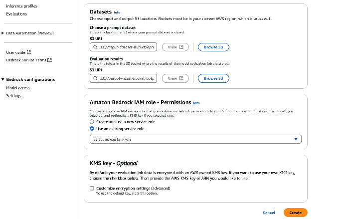
Task: Click the Info link next to Datasets
Action: pos(117,12)
